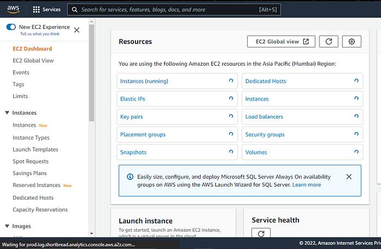Viewport: 381px width, 249px height.
Task: Open Dedicated Hosts resource card link
Action: pos(266,81)
